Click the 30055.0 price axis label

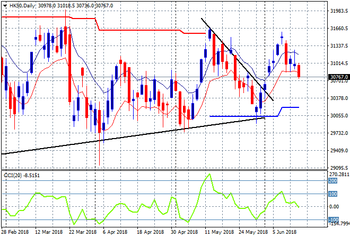[x=339, y=115]
